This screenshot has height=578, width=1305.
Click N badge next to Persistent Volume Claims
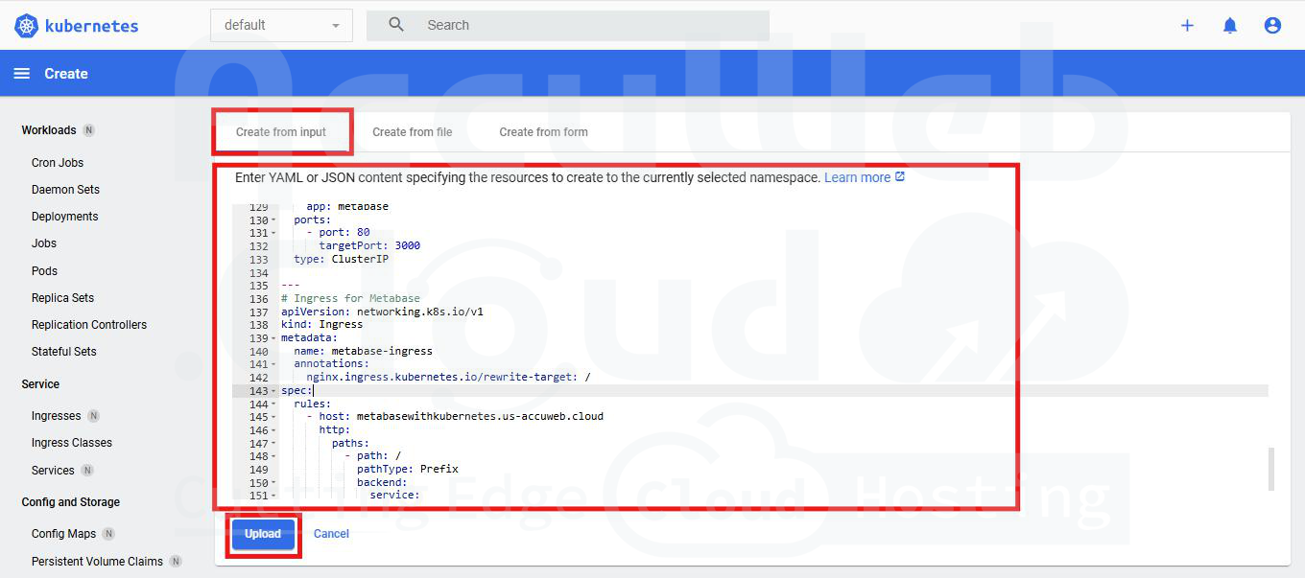point(176,561)
